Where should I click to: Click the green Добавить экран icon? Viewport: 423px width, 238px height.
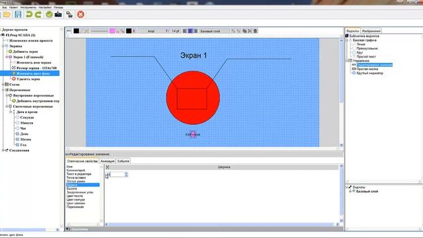pyautogui.click(x=11, y=52)
